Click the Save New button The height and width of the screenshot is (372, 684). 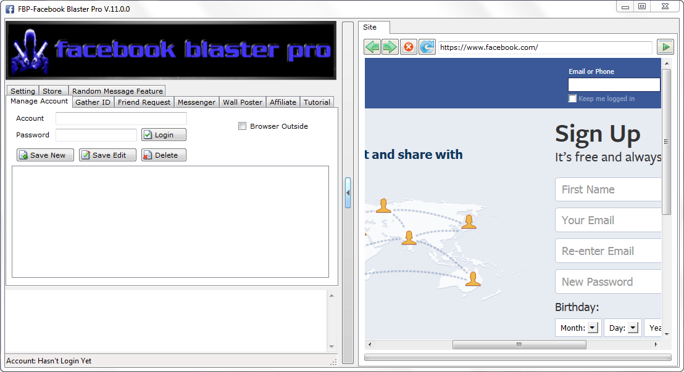coord(45,155)
